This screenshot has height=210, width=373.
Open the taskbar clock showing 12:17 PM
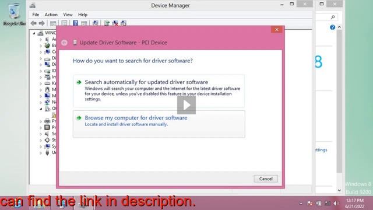355,203
